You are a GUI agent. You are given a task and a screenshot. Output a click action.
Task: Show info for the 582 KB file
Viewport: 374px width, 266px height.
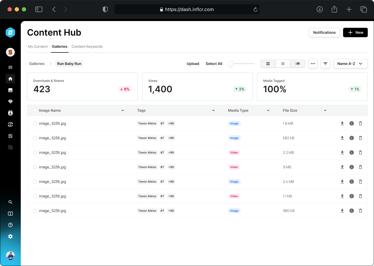(352, 138)
